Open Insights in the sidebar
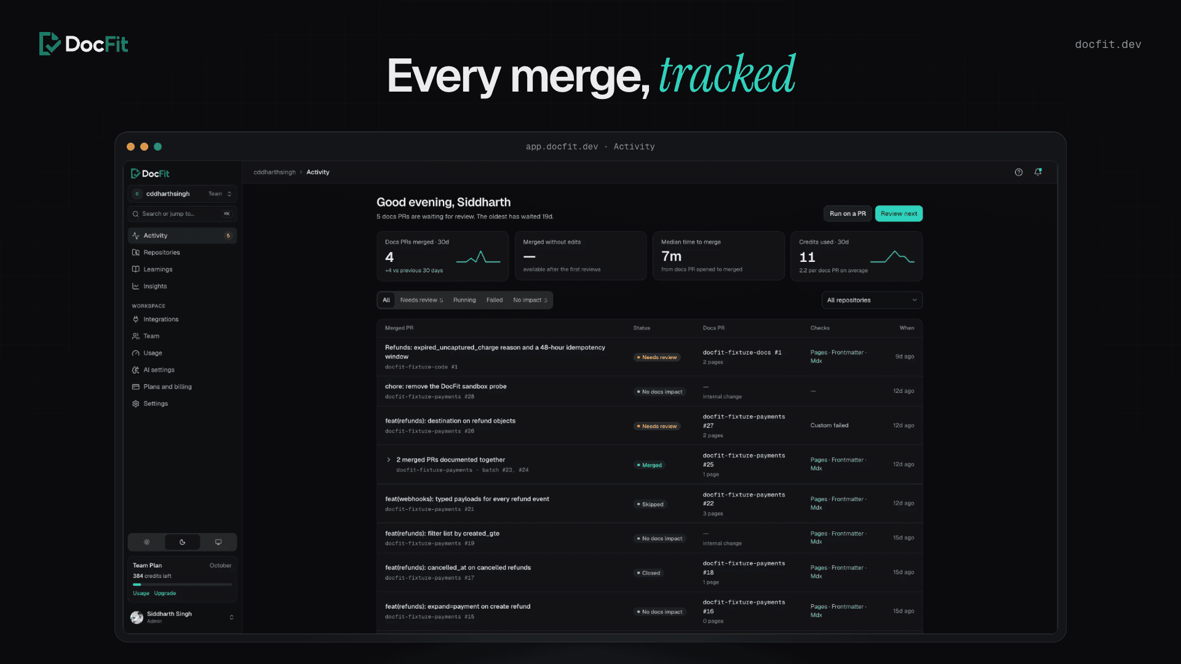The height and width of the screenshot is (664, 1181). click(182, 287)
